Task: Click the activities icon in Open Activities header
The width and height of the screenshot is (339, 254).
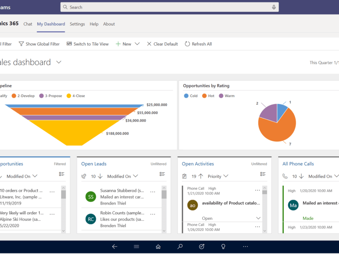Action: [x=184, y=176]
